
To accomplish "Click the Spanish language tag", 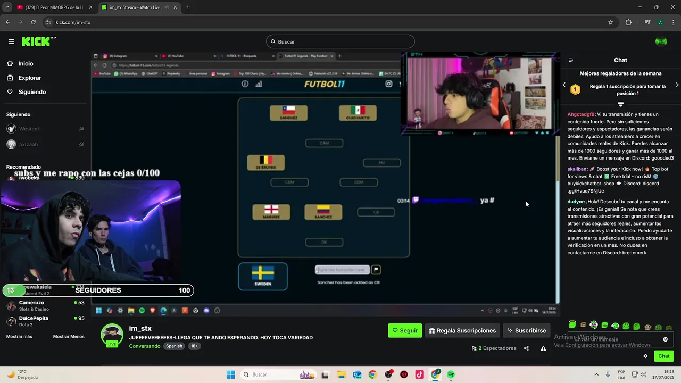I will pyautogui.click(x=174, y=346).
